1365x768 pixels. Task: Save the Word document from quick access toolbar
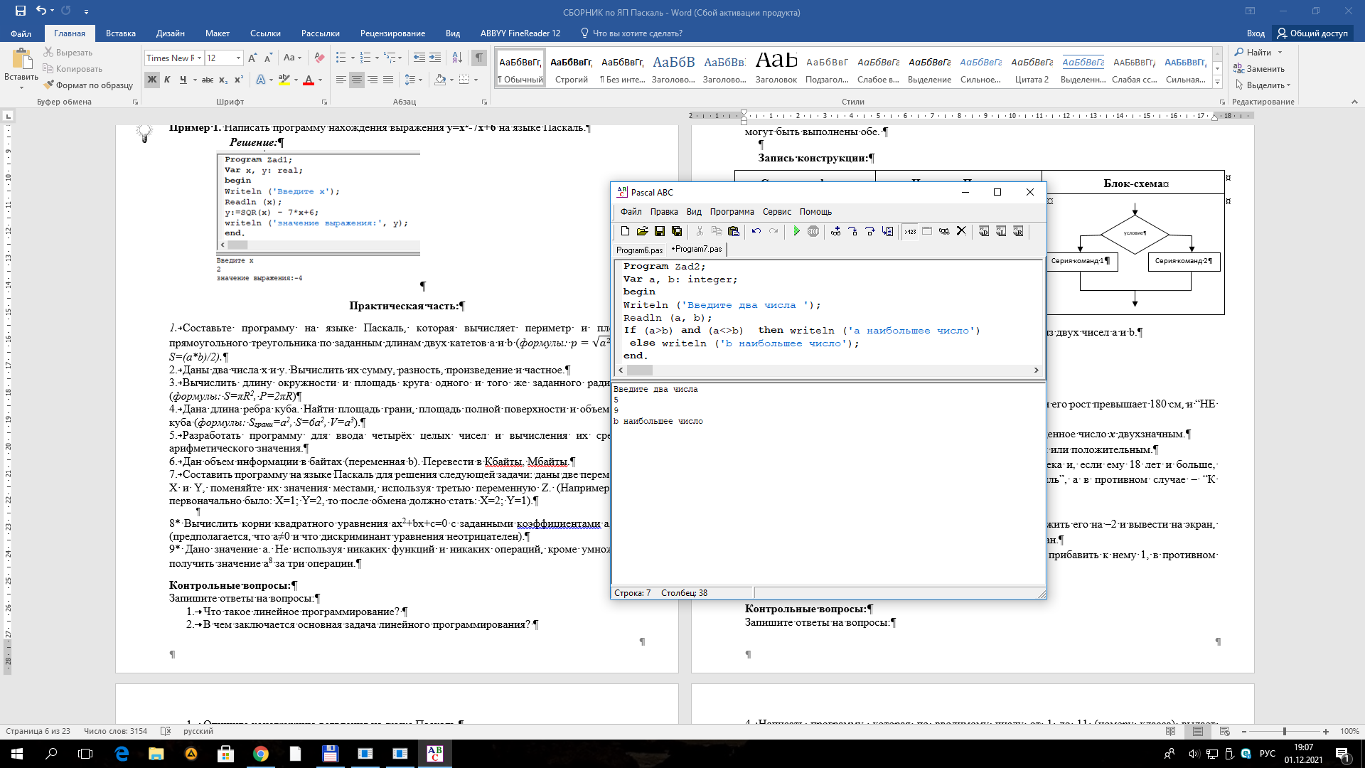[x=20, y=11]
